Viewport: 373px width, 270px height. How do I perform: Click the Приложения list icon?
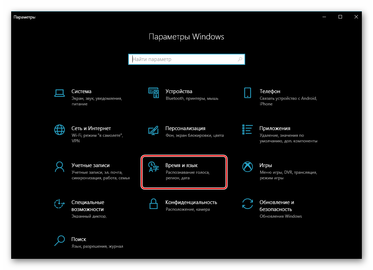[247, 129]
